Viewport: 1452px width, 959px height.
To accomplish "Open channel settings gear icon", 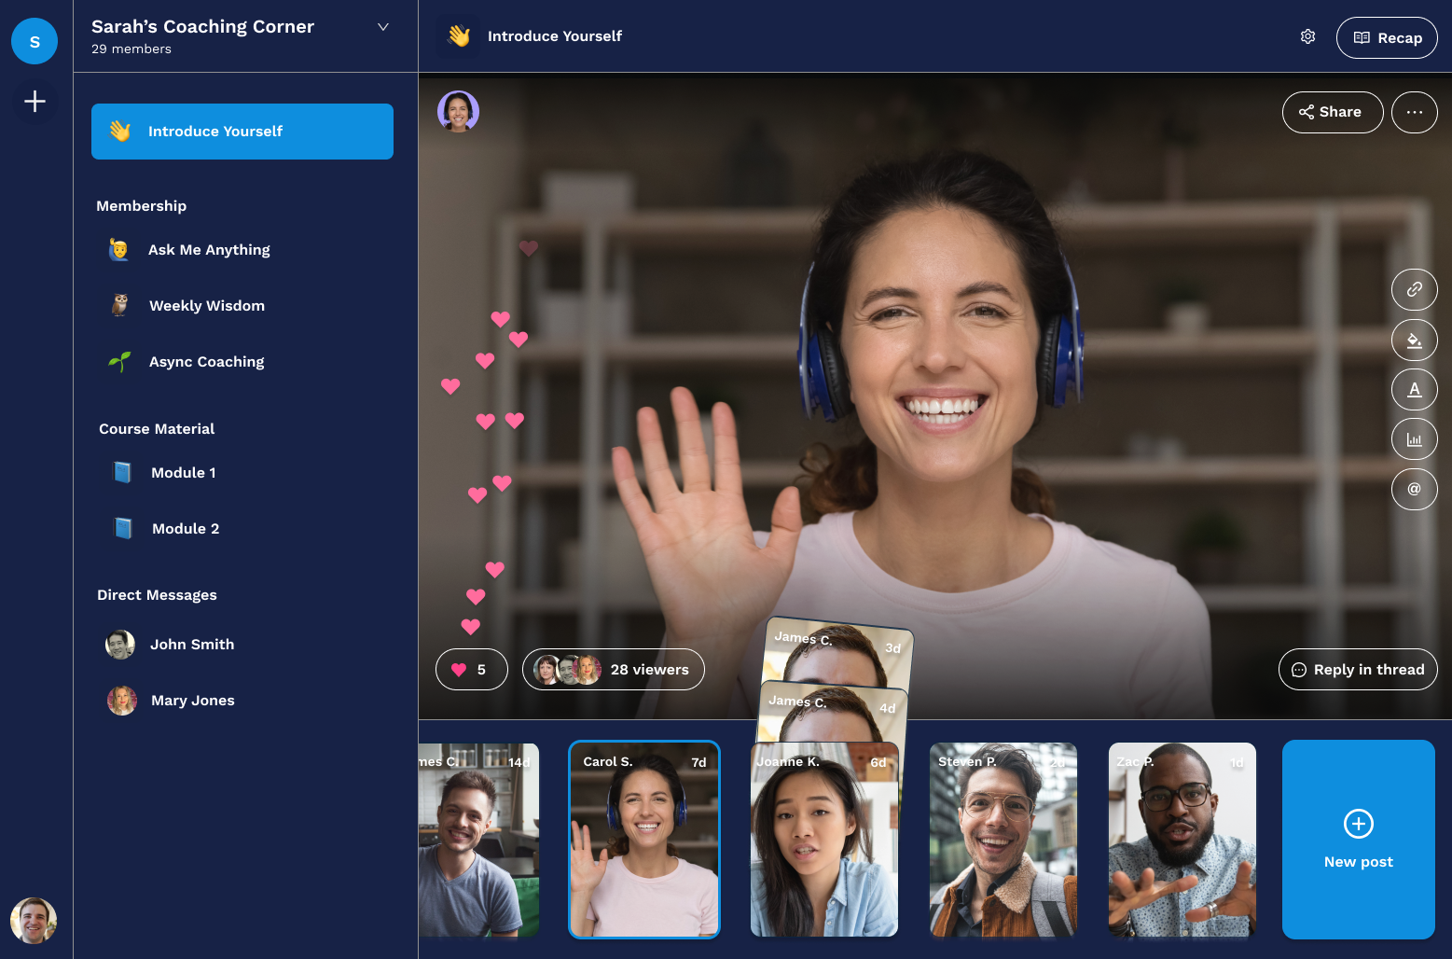I will click(1307, 36).
